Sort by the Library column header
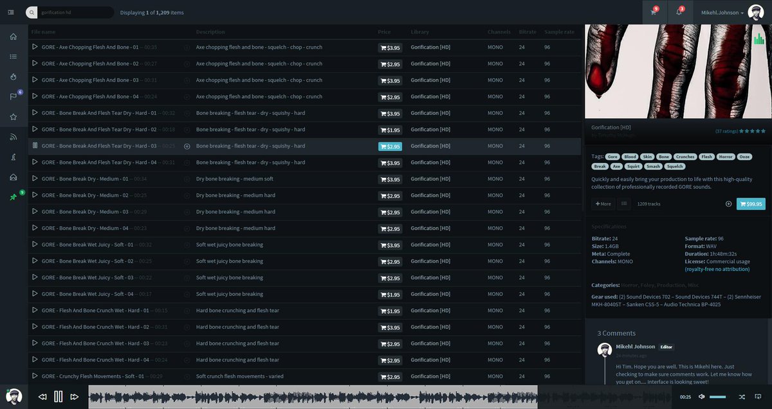Image resolution: width=772 pixels, height=409 pixels. (419, 31)
